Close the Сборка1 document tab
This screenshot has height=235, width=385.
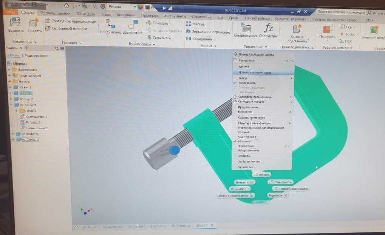212,225
